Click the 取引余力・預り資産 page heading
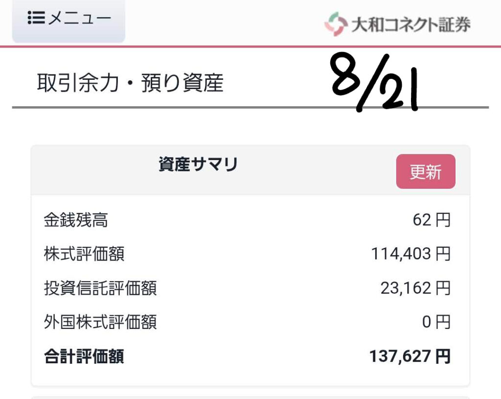 tap(130, 84)
